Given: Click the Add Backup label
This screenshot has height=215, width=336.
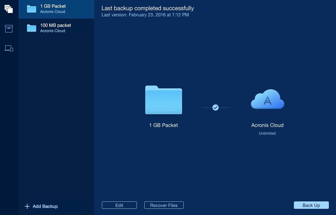Looking at the screenshot, I should pyautogui.click(x=45, y=206).
